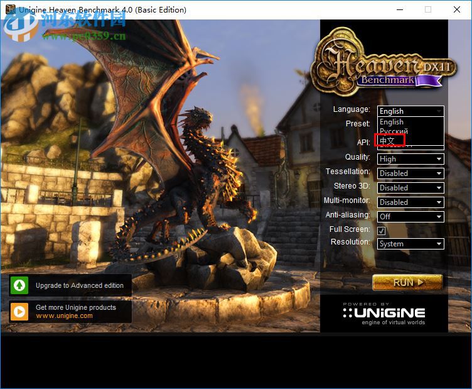472x389 pixels.
Task: Click the RUN button
Action: coord(407,282)
